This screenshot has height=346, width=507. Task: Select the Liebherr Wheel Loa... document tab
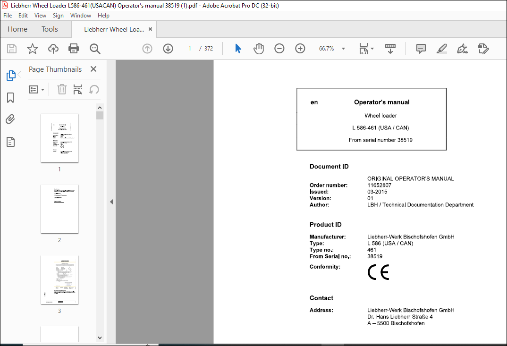pyautogui.click(x=114, y=29)
